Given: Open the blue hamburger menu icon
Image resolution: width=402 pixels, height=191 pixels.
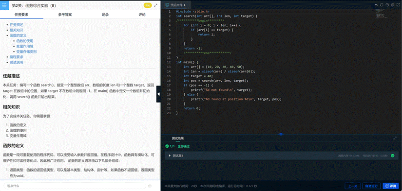Looking at the screenshot, I should click(4, 5).
